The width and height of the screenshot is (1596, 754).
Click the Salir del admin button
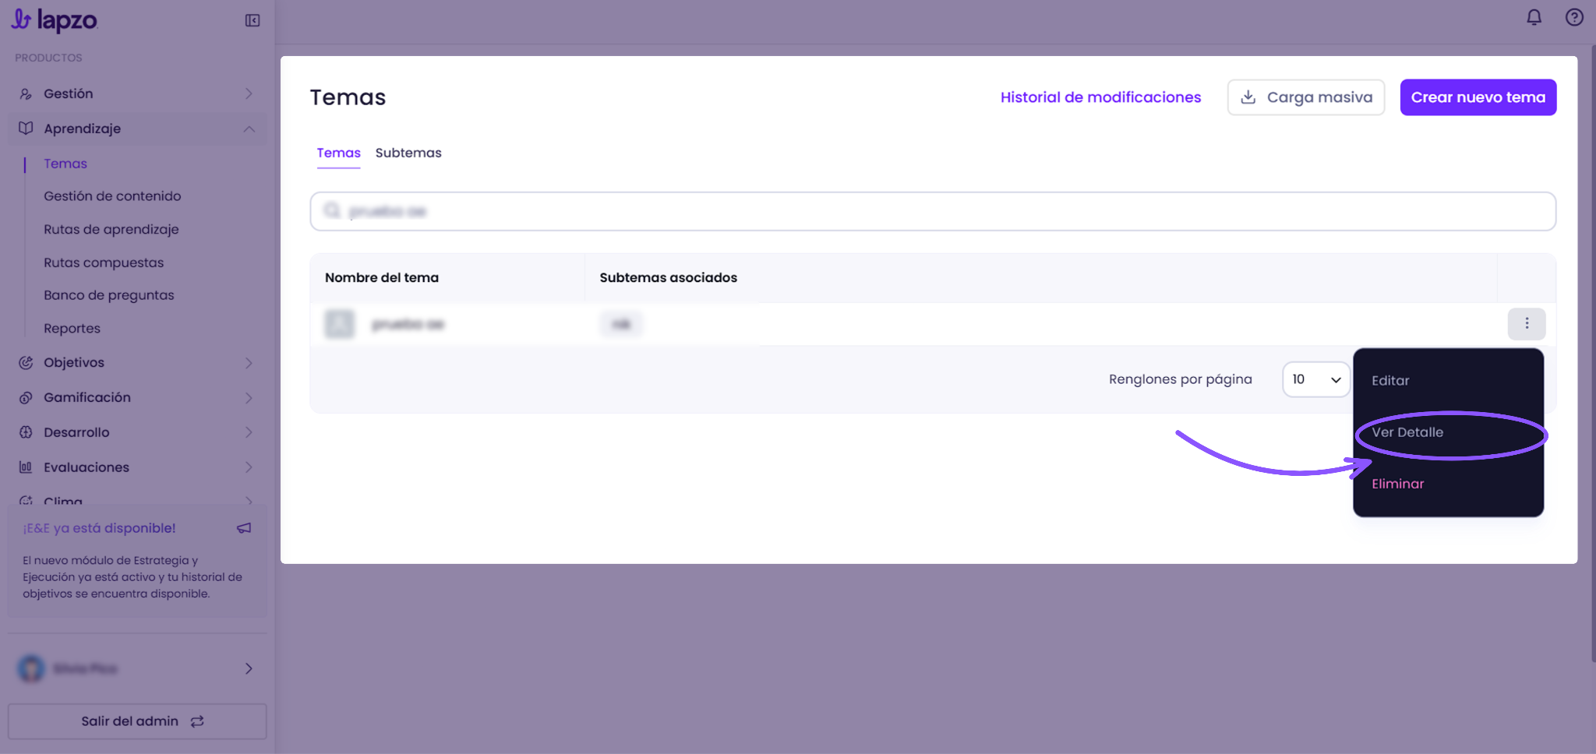(x=137, y=721)
